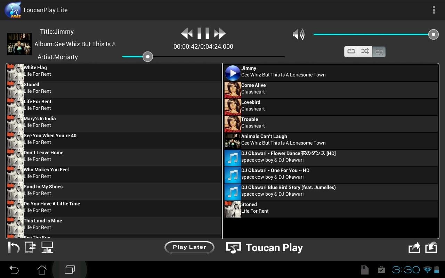This screenshot has width=445, height=278.
Task: Click music note icon beside One For You
Action: 233,175
